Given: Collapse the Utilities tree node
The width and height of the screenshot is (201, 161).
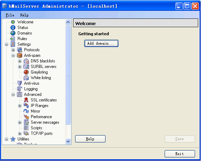Looking at the screenshot, I should (6, 139).
